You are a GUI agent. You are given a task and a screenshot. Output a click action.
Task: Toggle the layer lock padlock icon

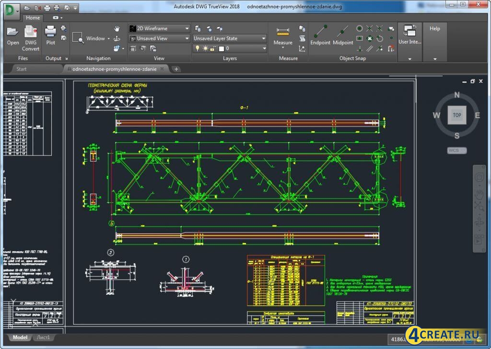211,48
